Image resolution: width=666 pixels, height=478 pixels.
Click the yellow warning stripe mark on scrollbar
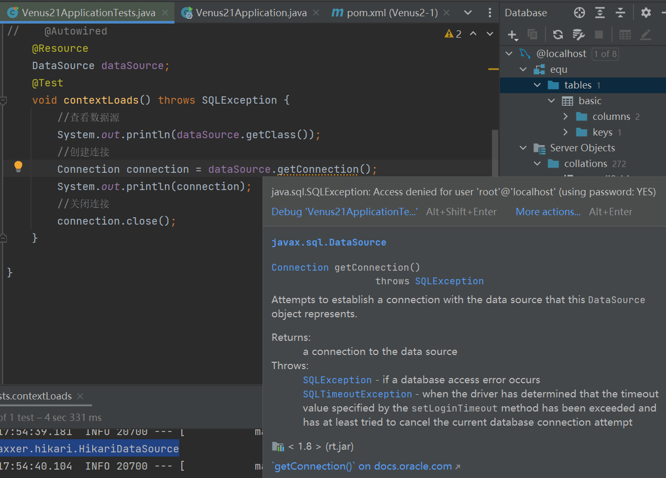click(494, 69)
